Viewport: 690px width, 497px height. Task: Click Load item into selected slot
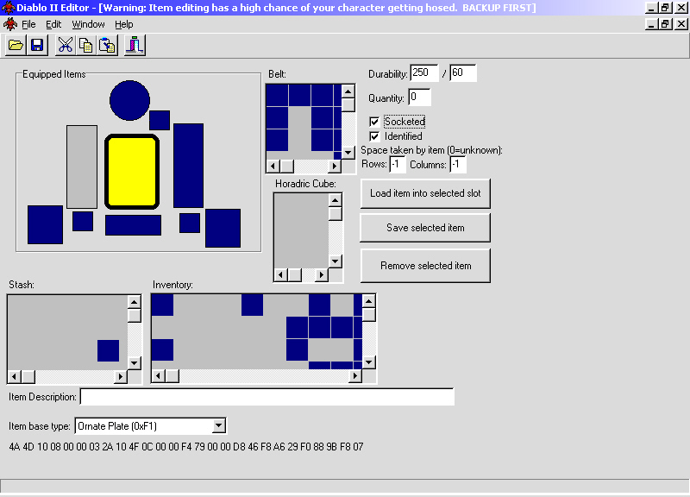(x=425, y=193)
